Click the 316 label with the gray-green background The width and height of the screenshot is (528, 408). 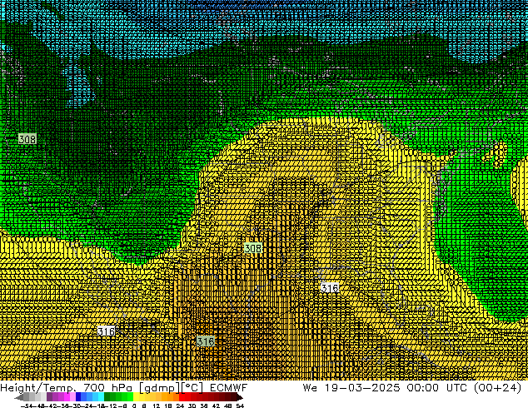[x=206, y=341]
